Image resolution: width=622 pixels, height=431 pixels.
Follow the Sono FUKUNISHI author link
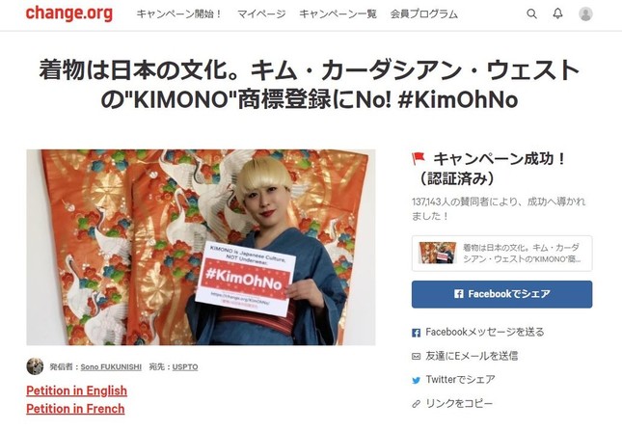click(111, 367)
